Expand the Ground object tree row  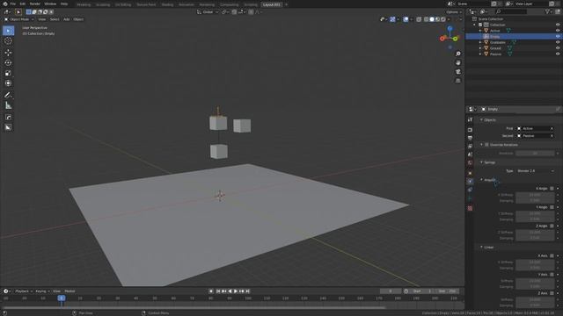pyautogui.click(x=480, y=48)
